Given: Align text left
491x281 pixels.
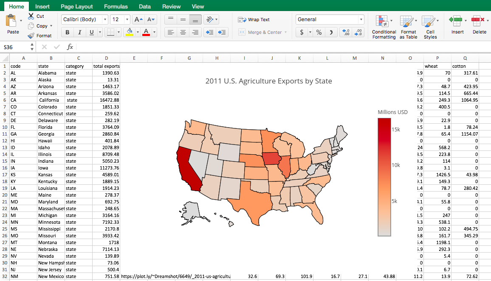Looking at the screenshot, I should point(171,32).
